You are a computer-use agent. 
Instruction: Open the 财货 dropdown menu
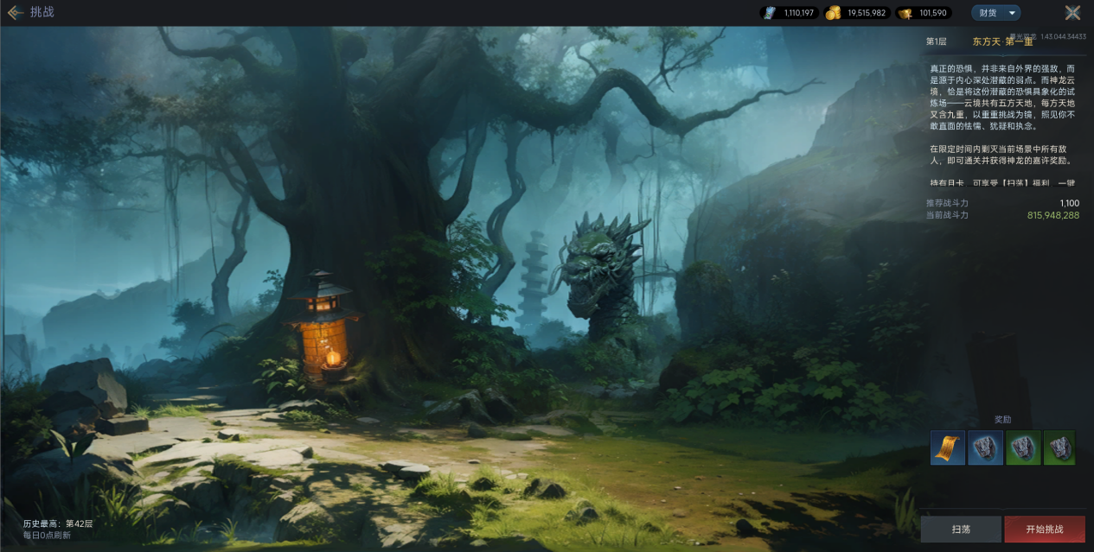tap(988, 13)
